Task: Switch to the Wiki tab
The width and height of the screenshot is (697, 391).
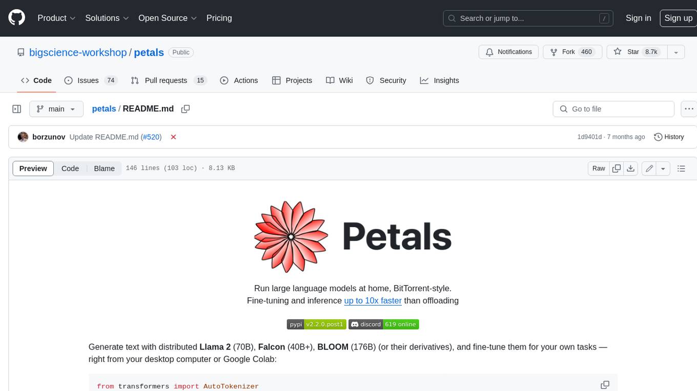Action: click(x=339, y=80)
